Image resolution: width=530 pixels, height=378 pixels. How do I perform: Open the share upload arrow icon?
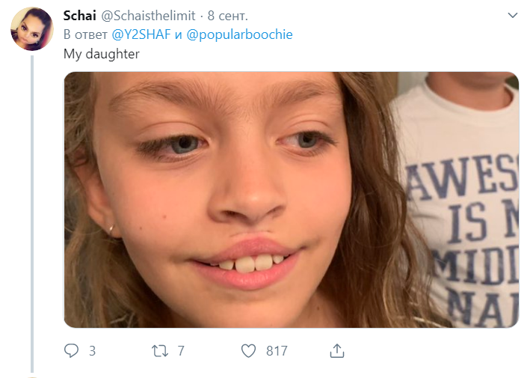tap(337, 350)
